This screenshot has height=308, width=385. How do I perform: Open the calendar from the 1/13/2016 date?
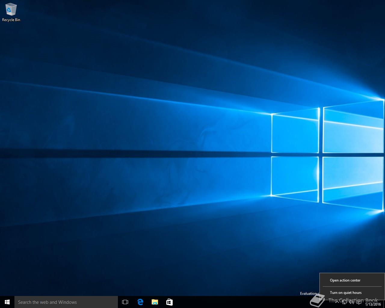point(373,304)
